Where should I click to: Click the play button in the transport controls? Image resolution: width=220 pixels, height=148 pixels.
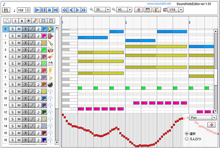click(37, 10)
